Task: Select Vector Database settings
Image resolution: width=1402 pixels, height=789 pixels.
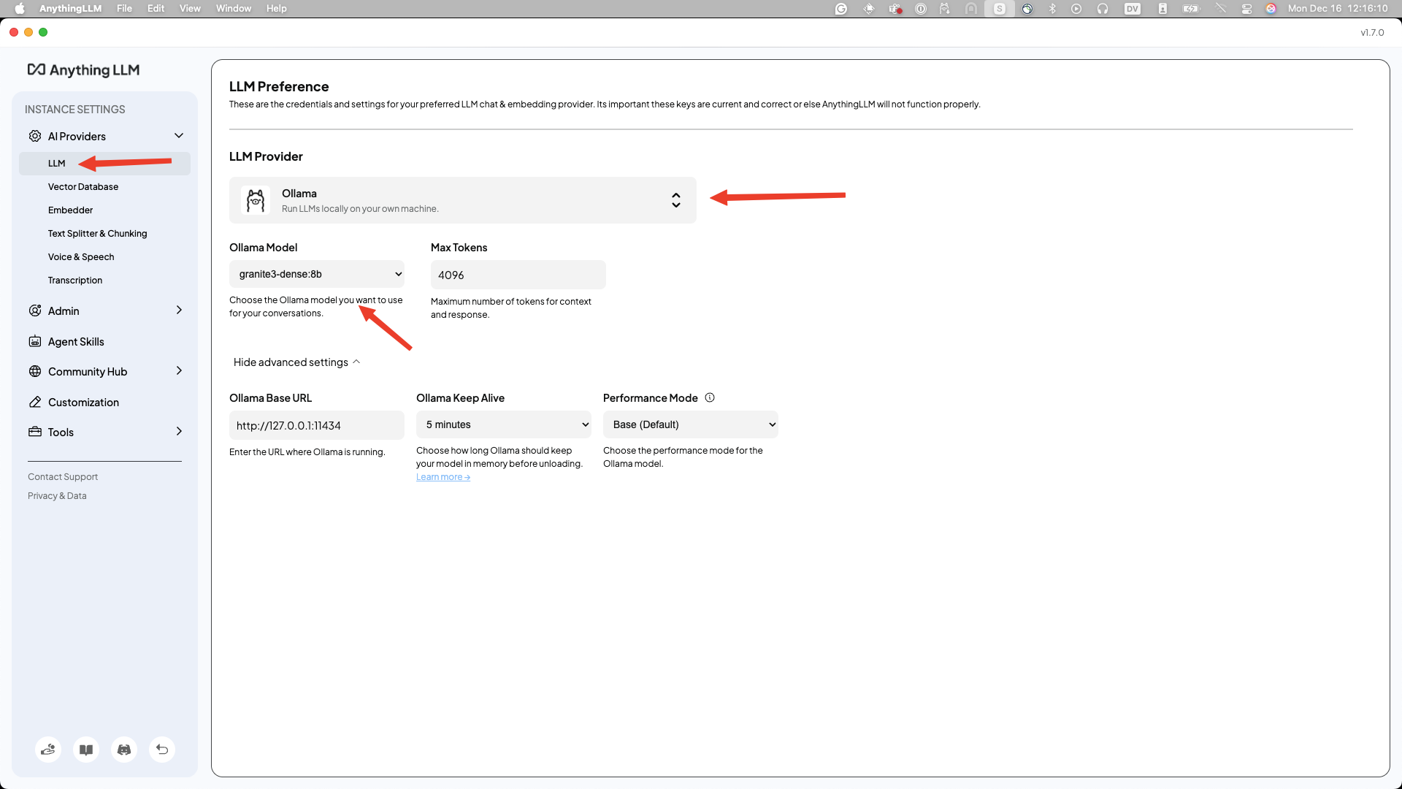Action: pos(83,186)
